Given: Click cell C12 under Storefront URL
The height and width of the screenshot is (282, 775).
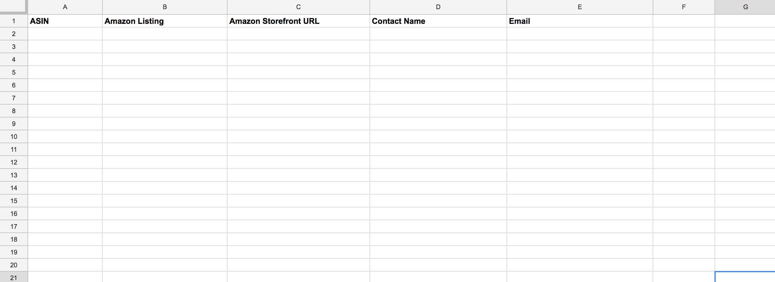Looking at the screenshot, I should pyautogui.click(x=299, y=162).
